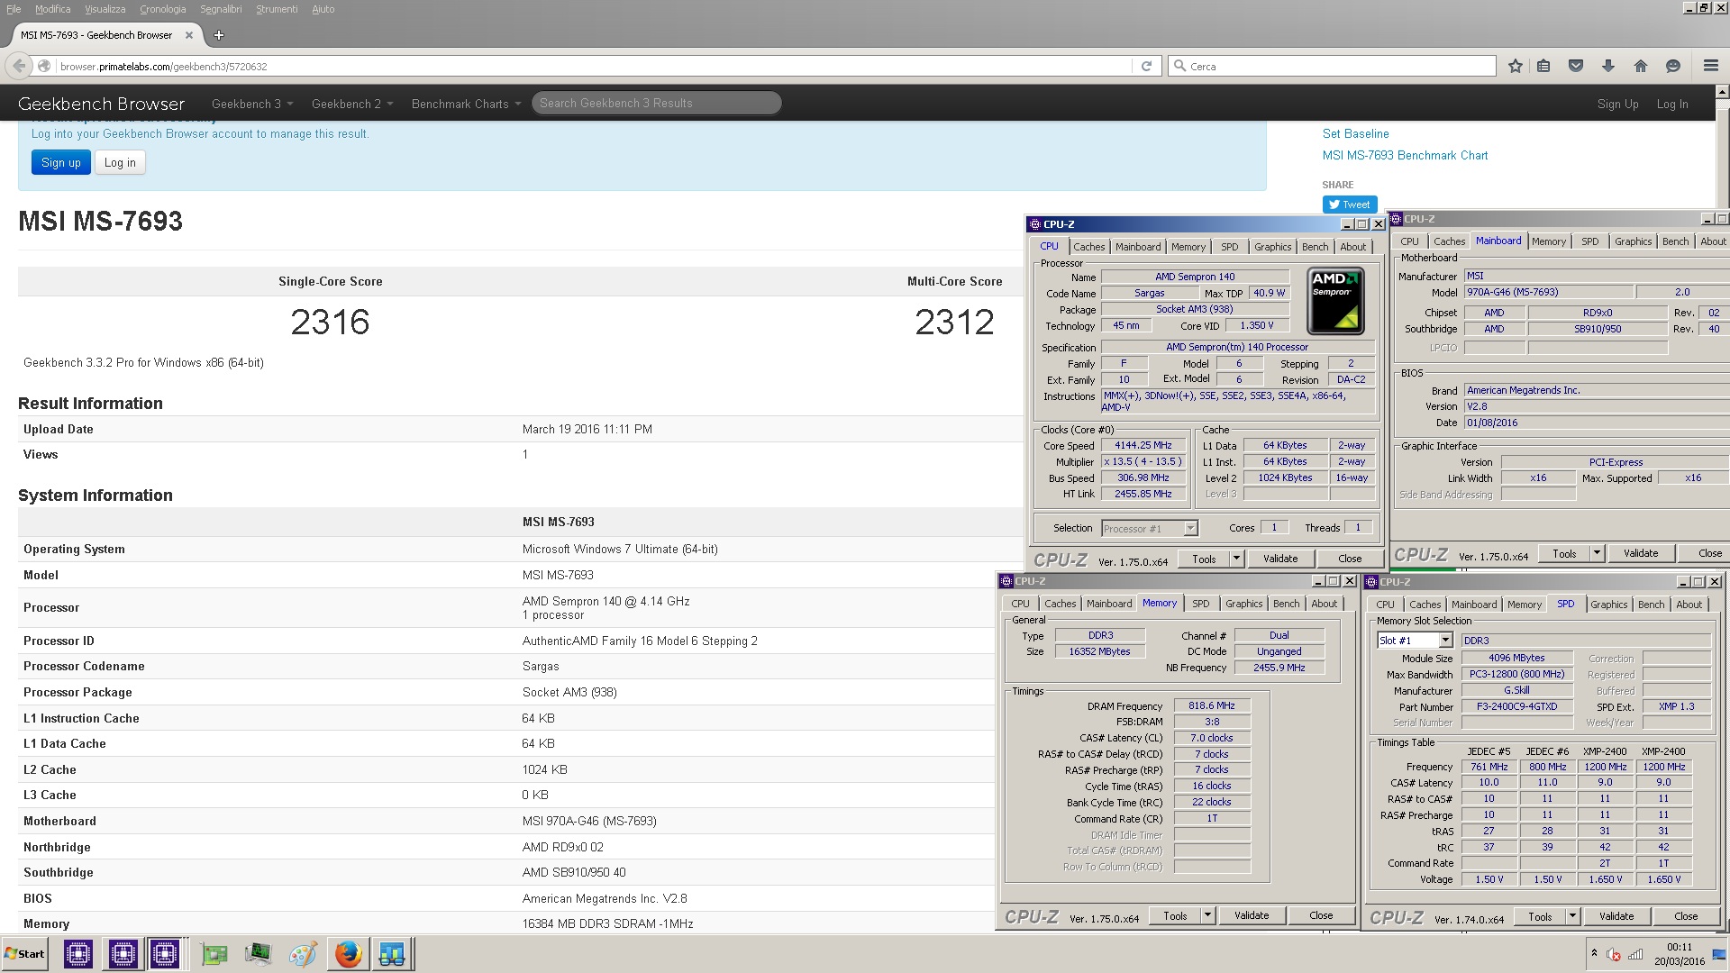Image resolution: width=1730 pixels, height=973 pixels.
Task: Focus the Cerca browser search box
Action: click(x=1332, y=66)
